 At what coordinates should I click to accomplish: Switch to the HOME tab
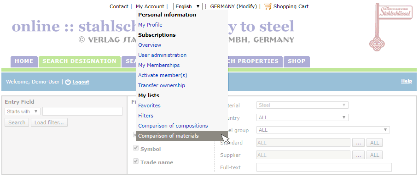[x=24, y=61]
